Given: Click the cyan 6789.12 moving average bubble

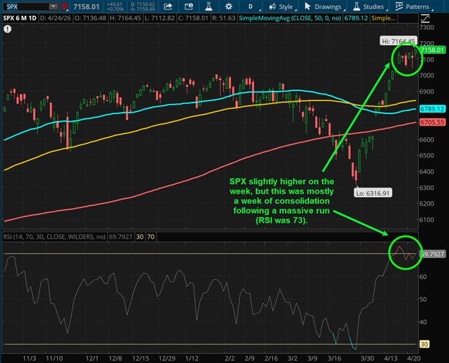Looking at the screenshot, I should [432, 109].
